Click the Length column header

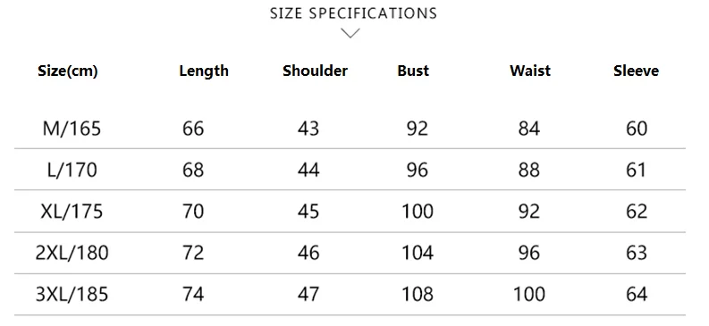click(x=204, y=71)
